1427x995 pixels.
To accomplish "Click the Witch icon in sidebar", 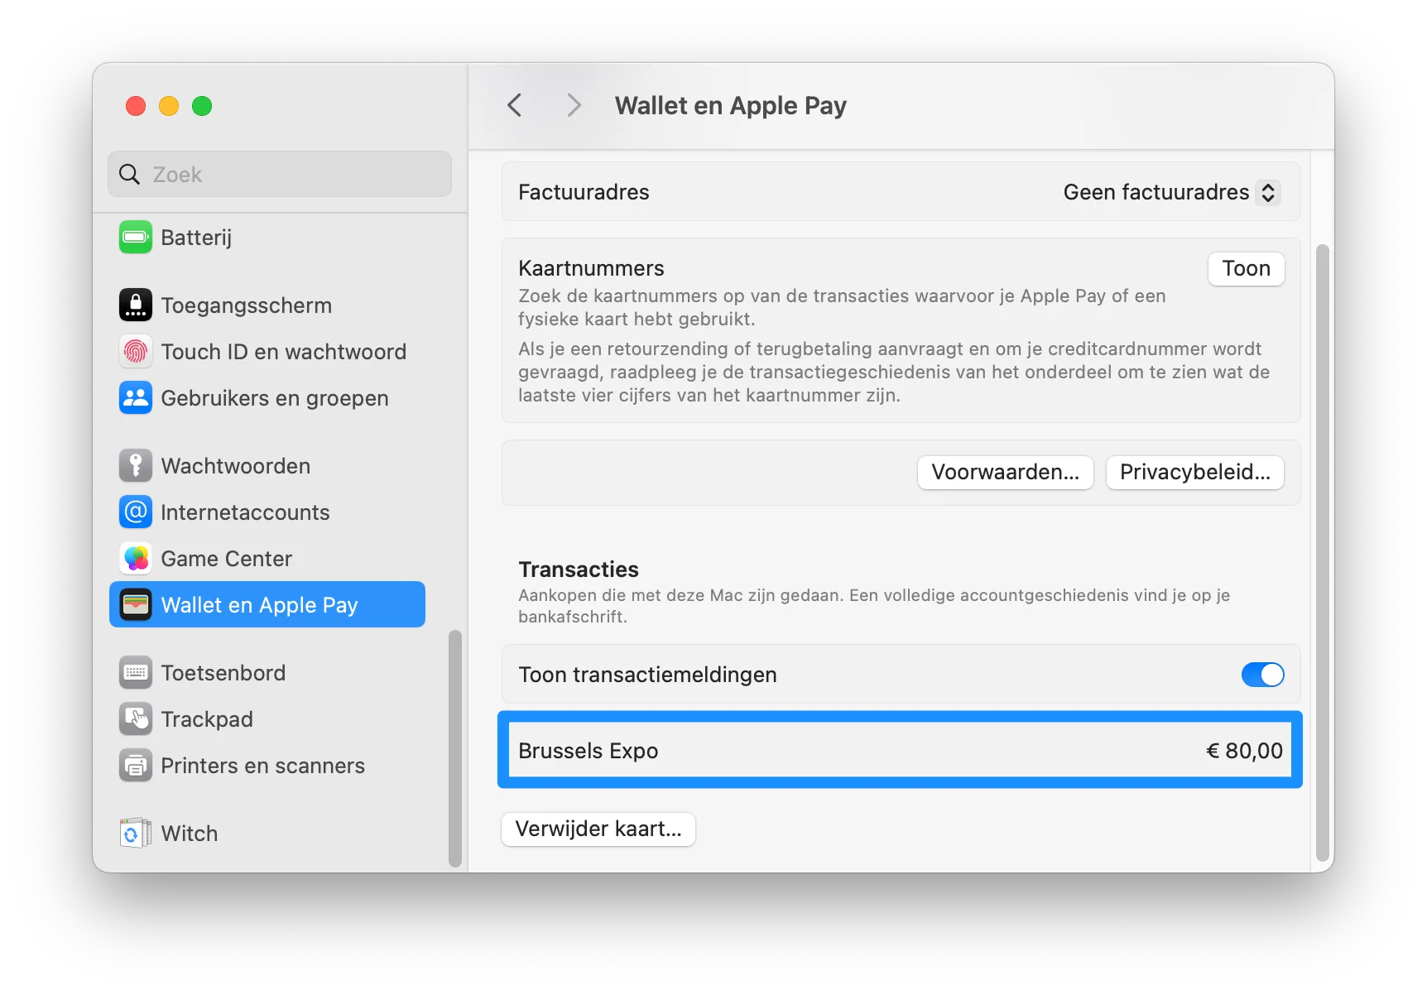I will point(136,834).
